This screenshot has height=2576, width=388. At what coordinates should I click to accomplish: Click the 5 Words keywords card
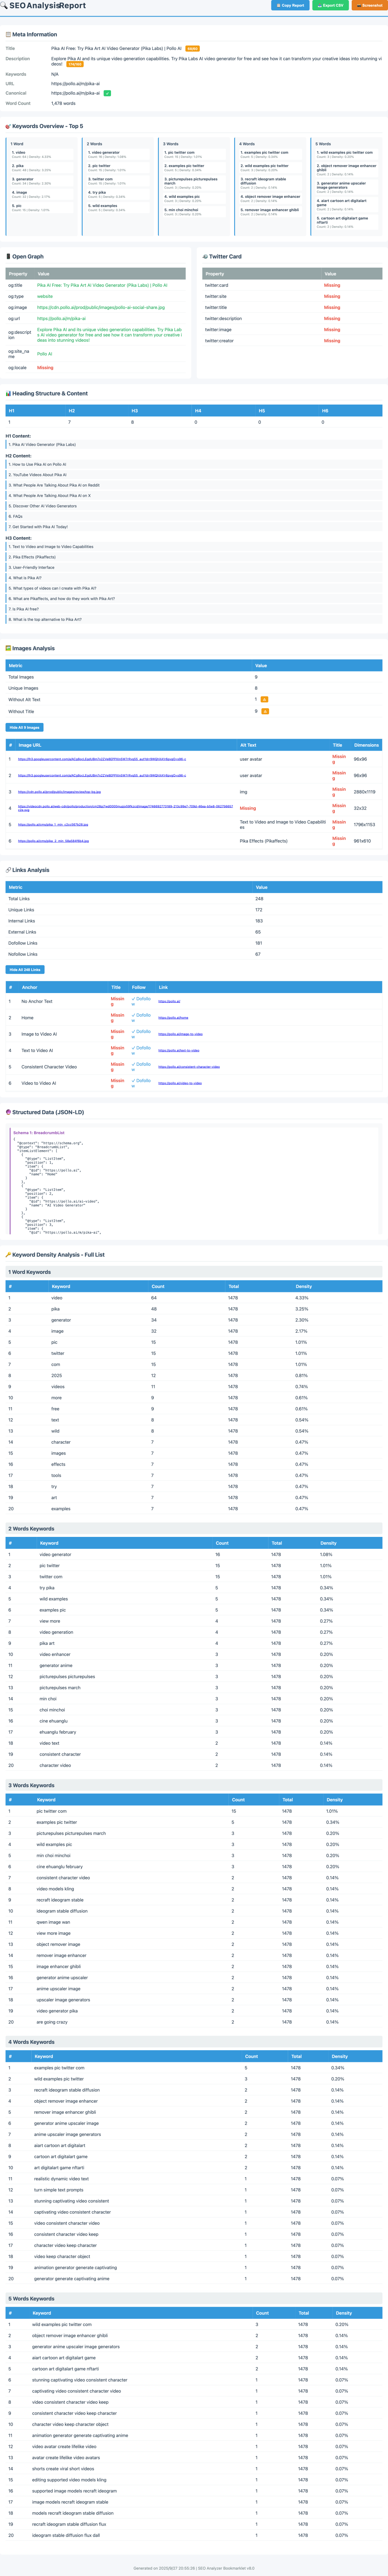[x=346, y=187]
